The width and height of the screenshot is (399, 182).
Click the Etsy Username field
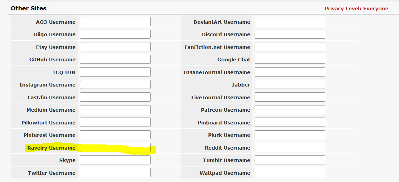pos(115,47)
